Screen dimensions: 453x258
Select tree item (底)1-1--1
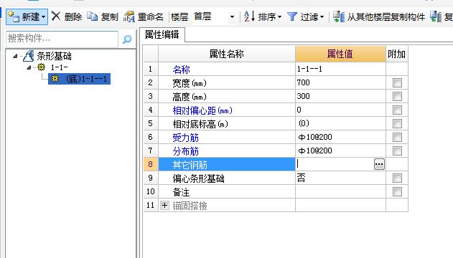[x=79, y=79]
